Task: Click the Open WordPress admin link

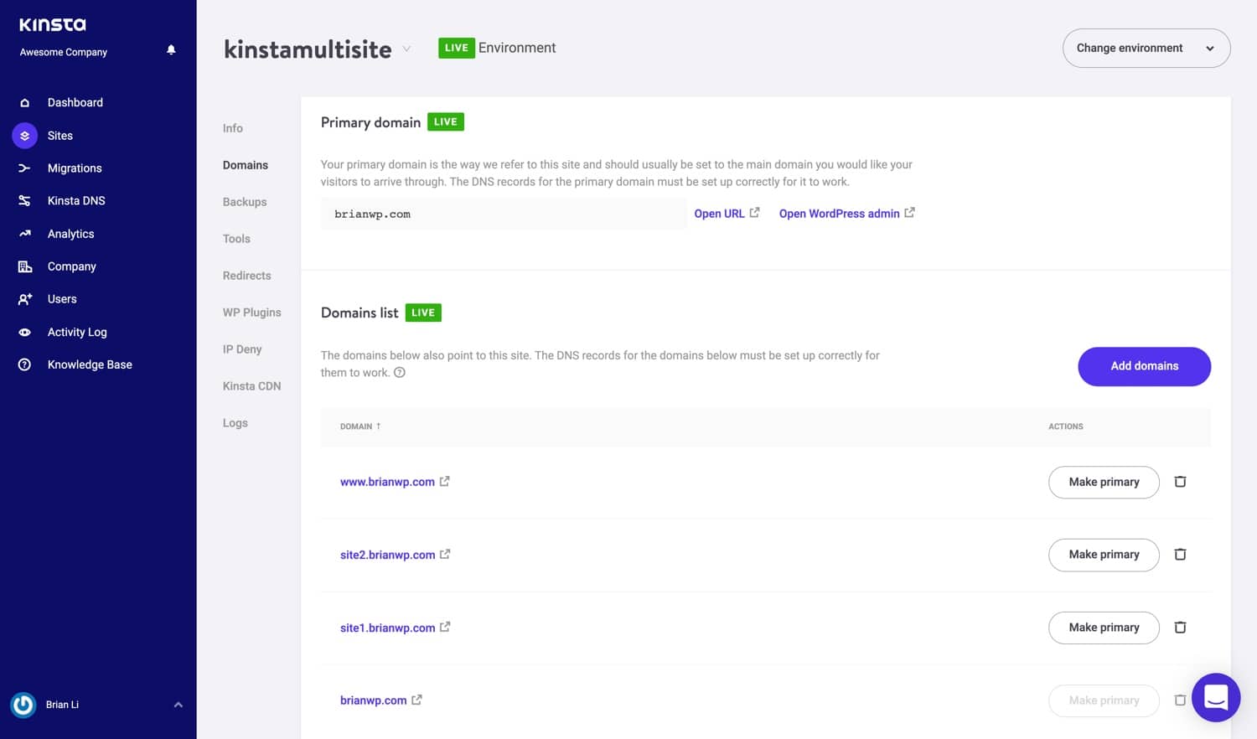Action: click(840, 213)
